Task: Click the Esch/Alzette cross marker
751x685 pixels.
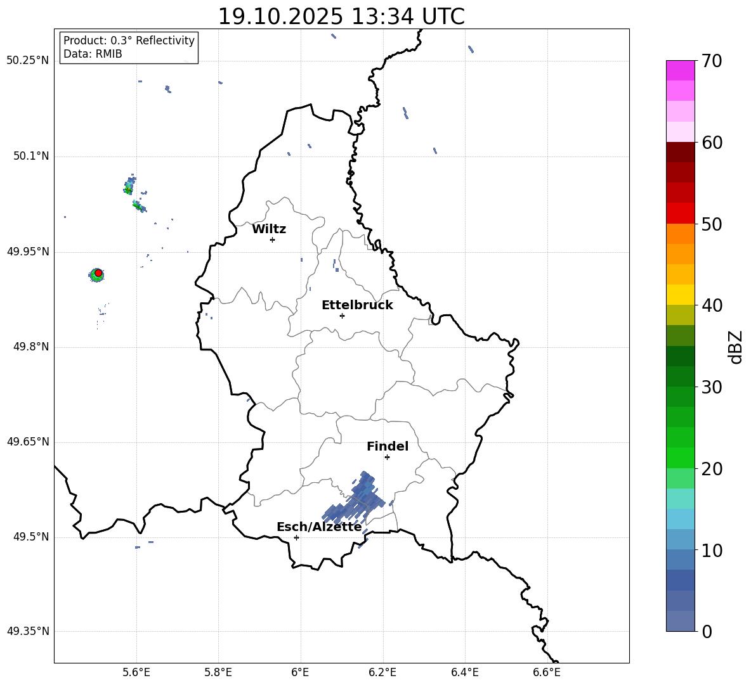Action: tap(296, 537)
